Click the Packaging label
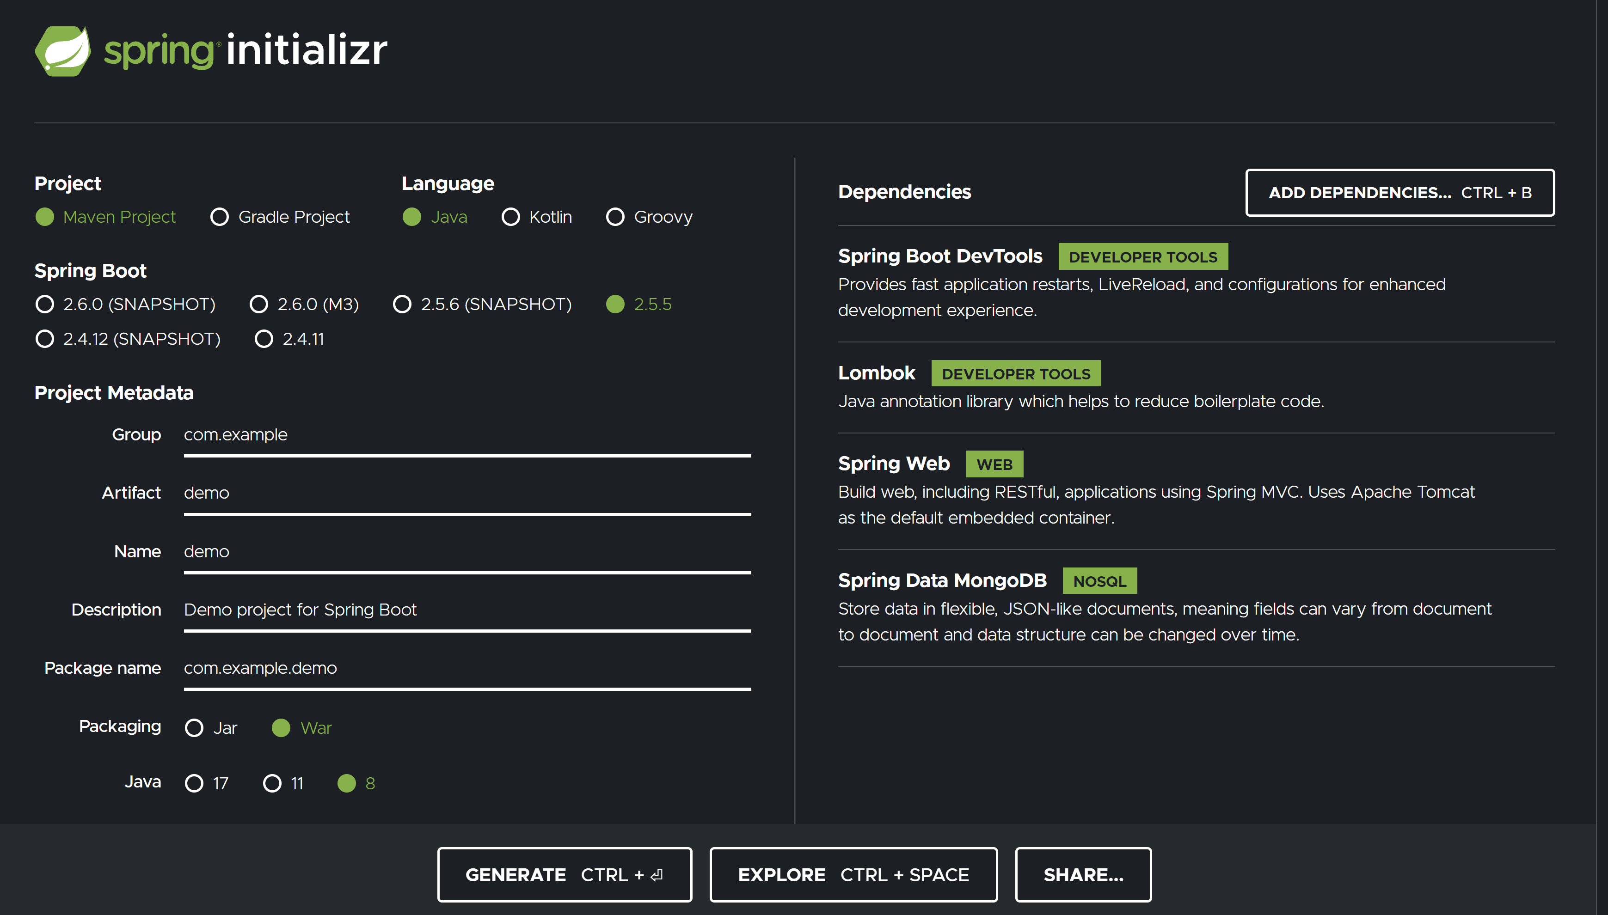This screenshot has height=915, width=1608. click(119, 726)
